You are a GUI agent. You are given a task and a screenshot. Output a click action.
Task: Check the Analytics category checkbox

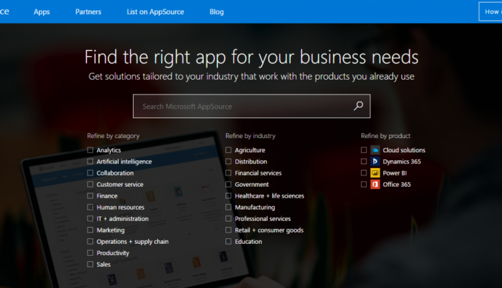click(x=90, y=150)
